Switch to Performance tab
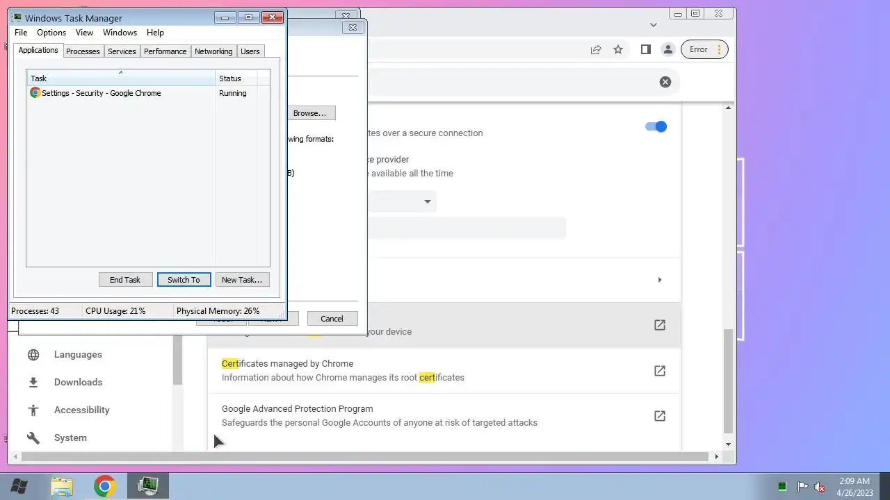Viewport: 890px width, 500px height. [165, 51]
